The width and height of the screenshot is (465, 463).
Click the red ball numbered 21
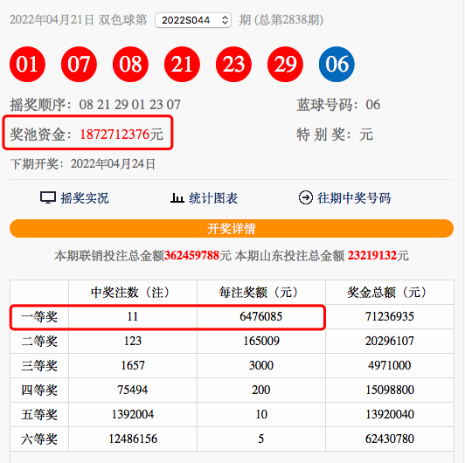pyautogui.click(x=182, y=64)
